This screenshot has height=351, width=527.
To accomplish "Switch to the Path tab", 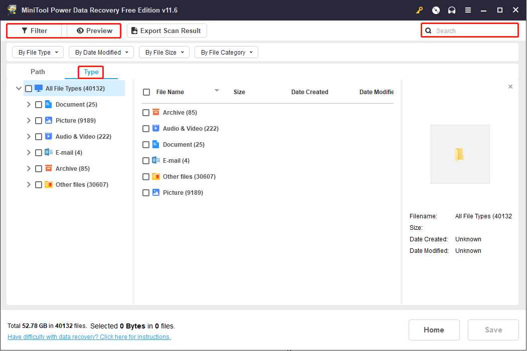I will (x=38, y=72).
